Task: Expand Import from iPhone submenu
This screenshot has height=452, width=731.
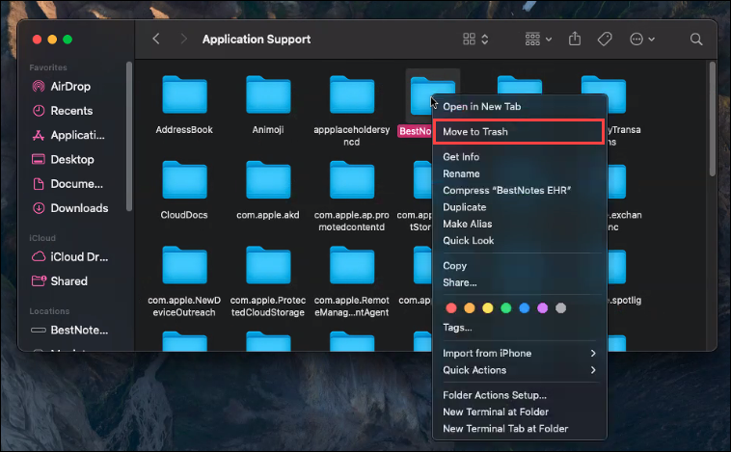Action: tap(520, 353)
